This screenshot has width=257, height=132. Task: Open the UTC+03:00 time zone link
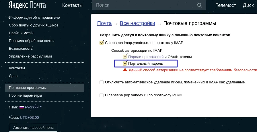click(x=29, y=118)
